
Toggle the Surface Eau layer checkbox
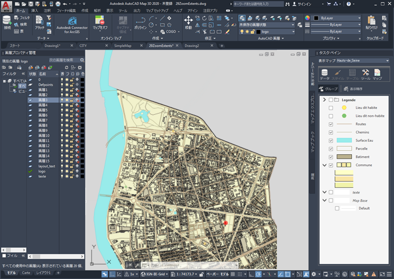click(x=331, y=140)
